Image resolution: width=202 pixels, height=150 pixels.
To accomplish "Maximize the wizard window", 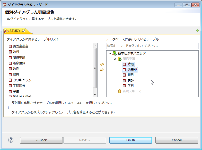I will (187, 5).
